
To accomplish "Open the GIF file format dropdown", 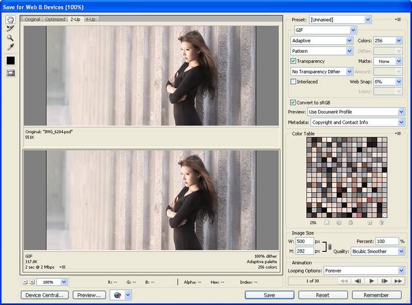I will pos(325,30).
